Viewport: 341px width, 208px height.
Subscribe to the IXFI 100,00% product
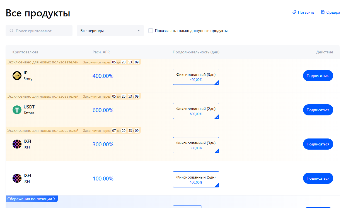318,178
